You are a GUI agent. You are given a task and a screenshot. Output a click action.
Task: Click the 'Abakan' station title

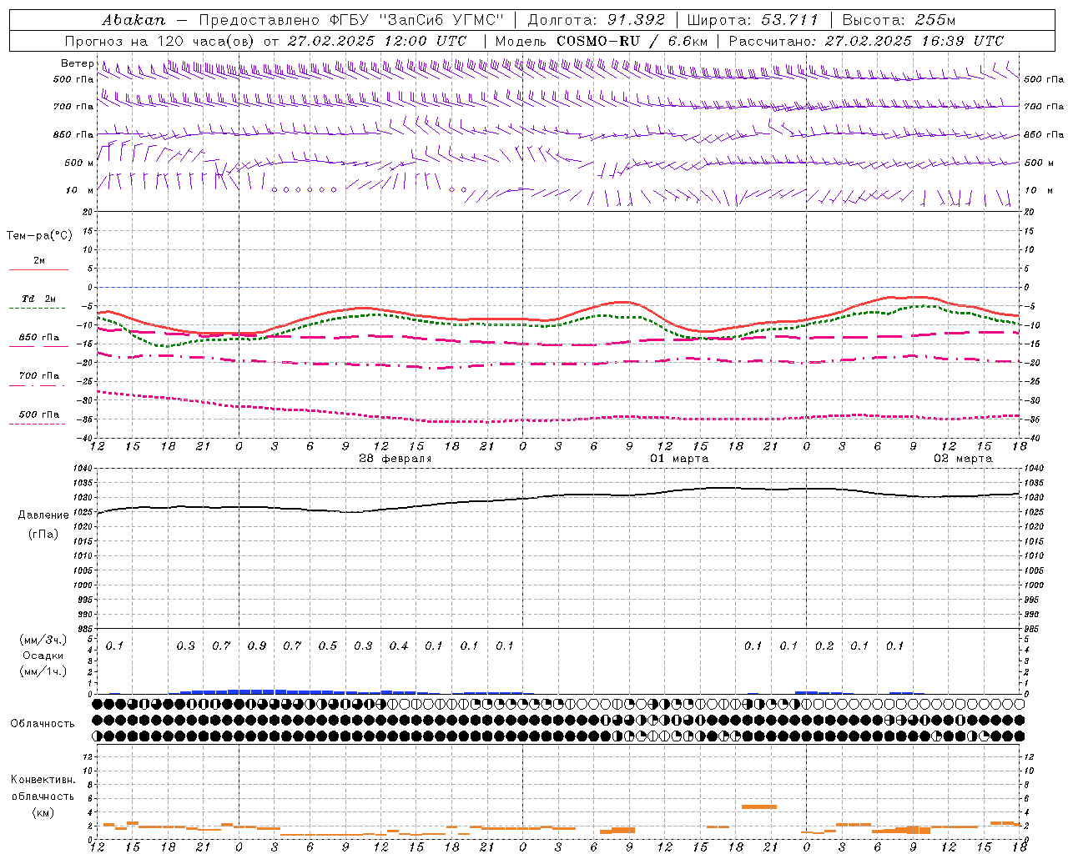click(133, 20)
